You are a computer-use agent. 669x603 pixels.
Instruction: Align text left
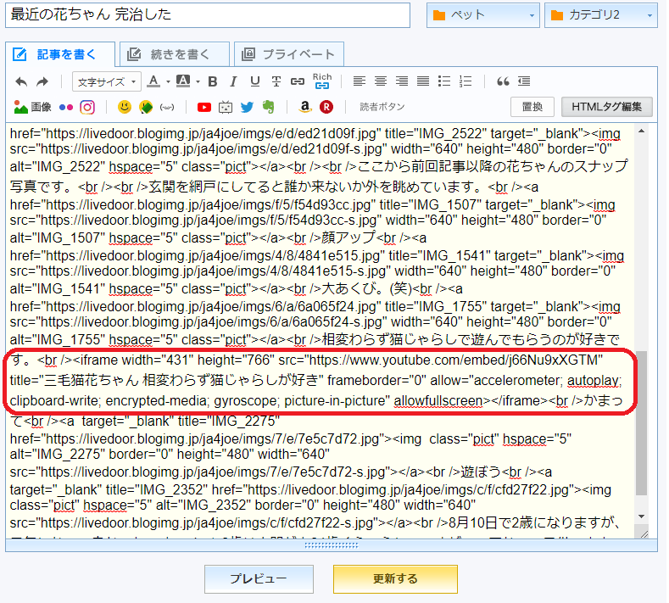tap(360, 81)
